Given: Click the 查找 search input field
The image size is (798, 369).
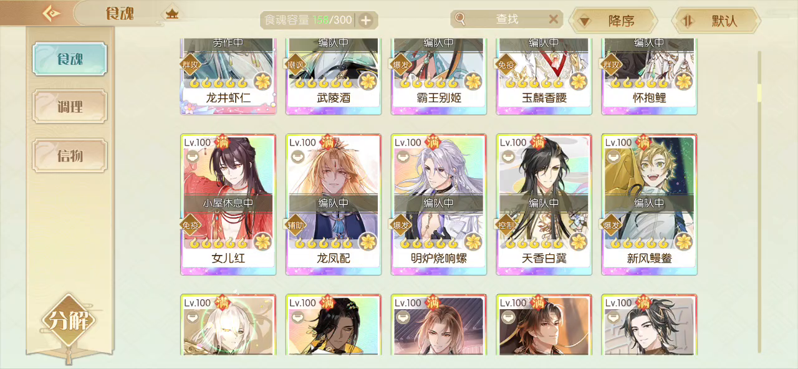Looking at the screenshot, I should (x=507, y=19).
